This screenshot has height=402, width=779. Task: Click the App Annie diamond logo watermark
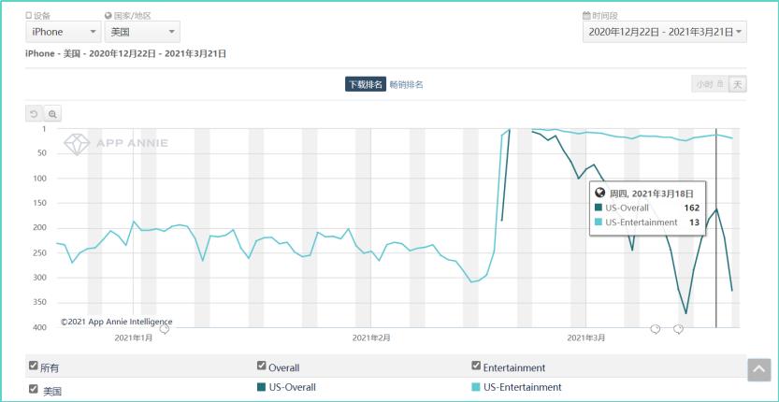[x=78, y=143]
